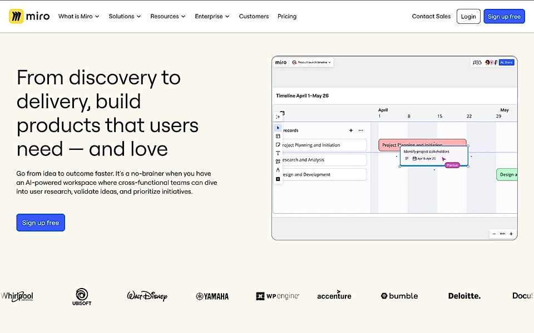Click the sticky note tool icon
This screenshot has width=534, height=333.
(x=278, y=145)
